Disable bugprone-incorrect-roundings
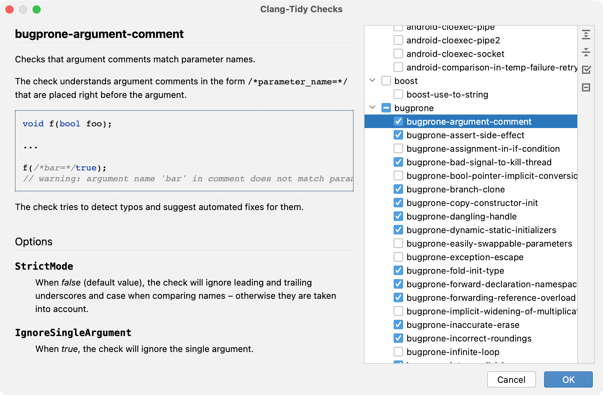Viewport: 603px width, 395px height. tap(398, 338)
